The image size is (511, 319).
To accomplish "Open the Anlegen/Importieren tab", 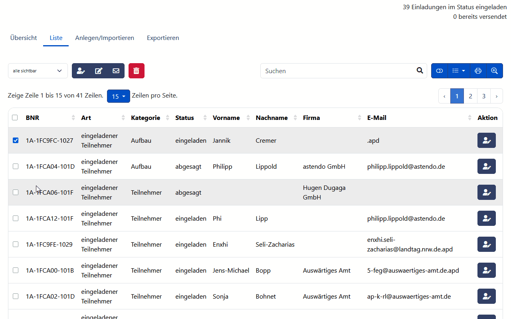I will pos(105,38).
